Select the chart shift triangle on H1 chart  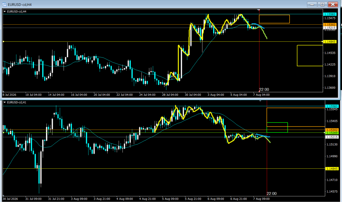click(260, 101)
